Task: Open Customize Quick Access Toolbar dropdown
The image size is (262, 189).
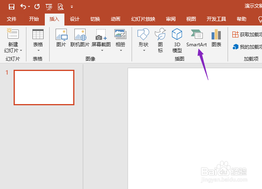Action: 72,7
